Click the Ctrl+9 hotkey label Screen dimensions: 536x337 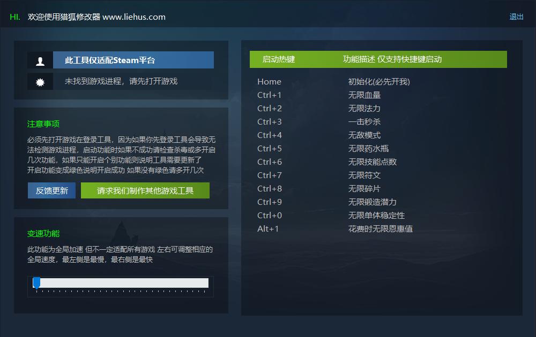tap(270, 202)
